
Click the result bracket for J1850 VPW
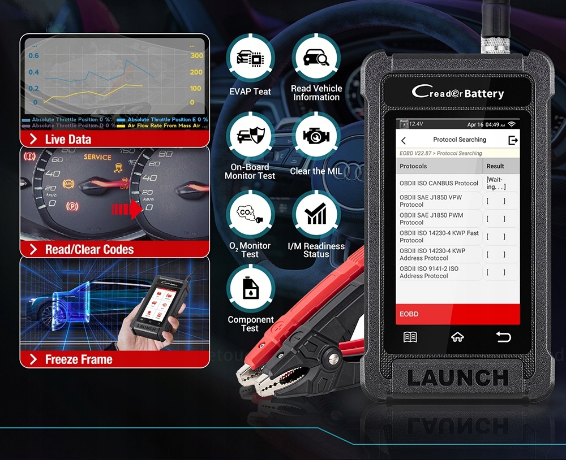496,201
